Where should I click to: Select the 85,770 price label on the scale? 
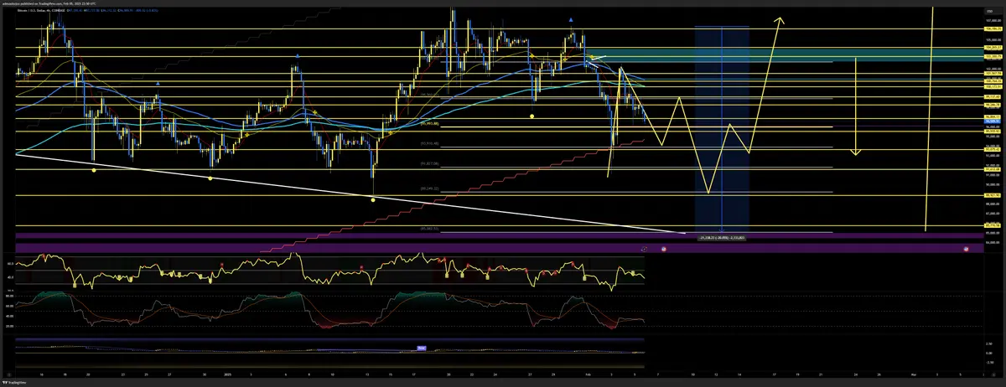(993, 225)
